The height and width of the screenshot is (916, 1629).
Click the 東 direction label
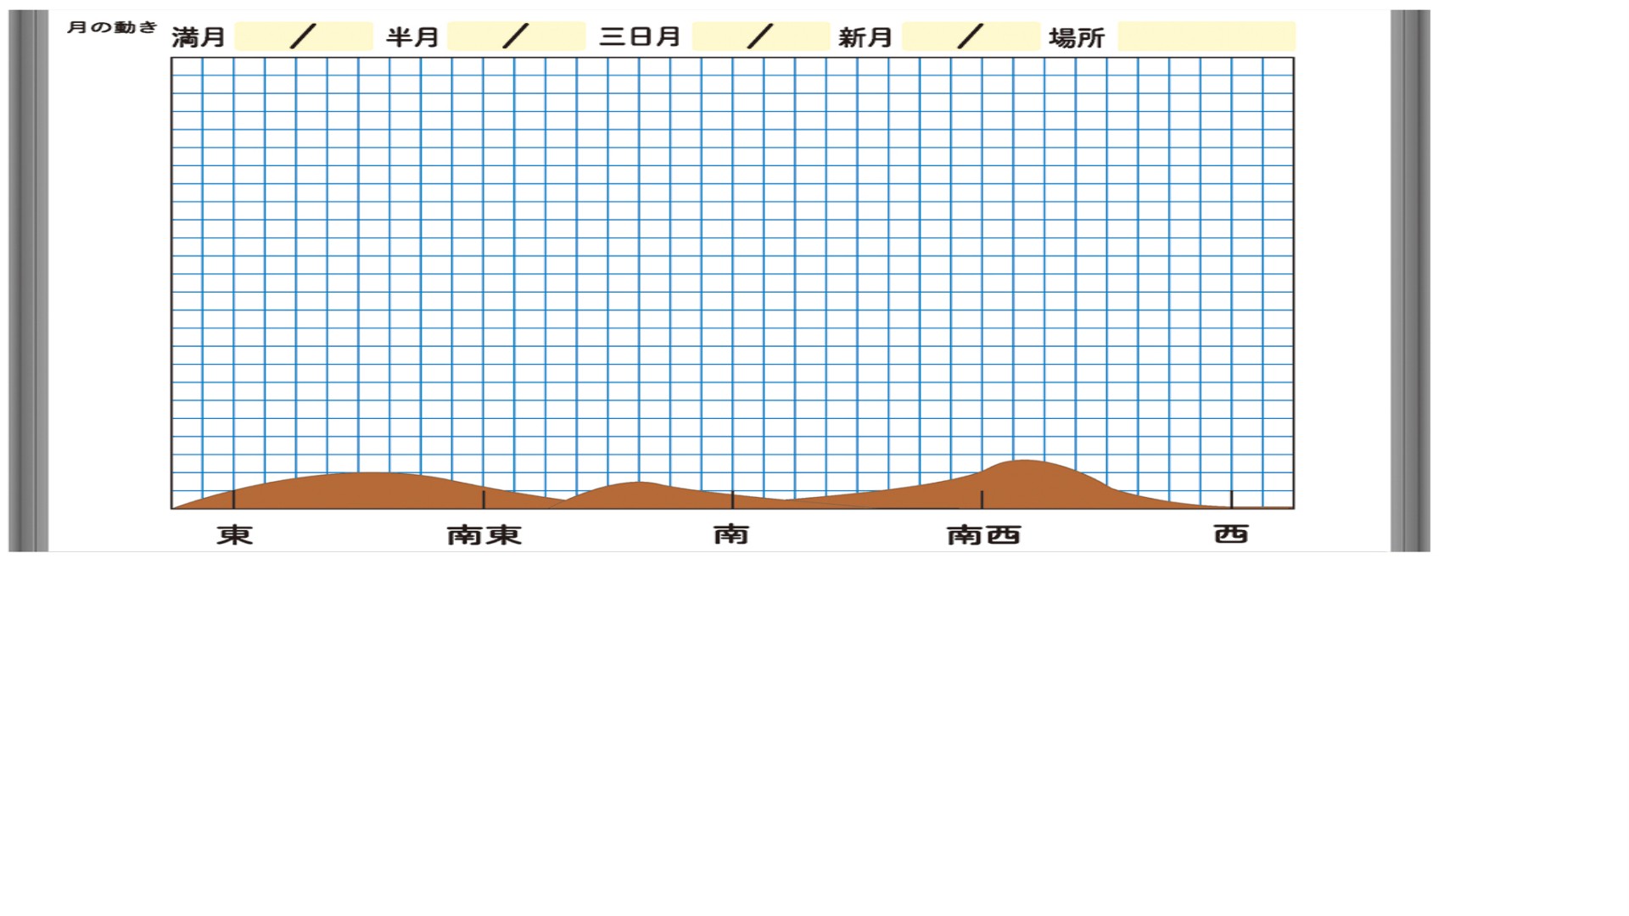tap(235, 534)
